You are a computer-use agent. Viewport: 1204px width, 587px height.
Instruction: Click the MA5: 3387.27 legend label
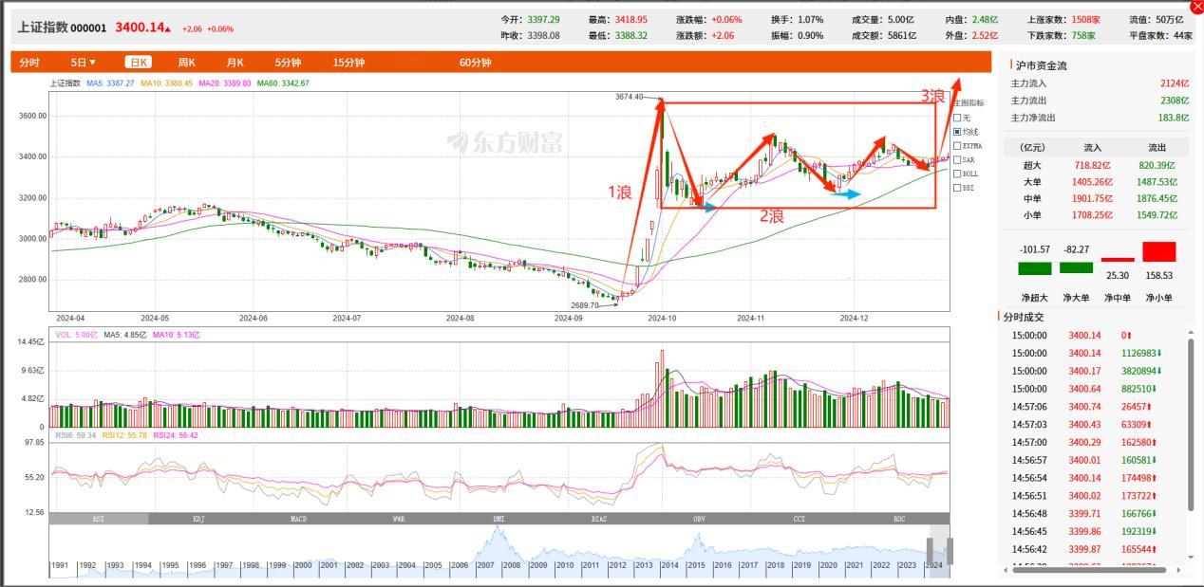111,83
